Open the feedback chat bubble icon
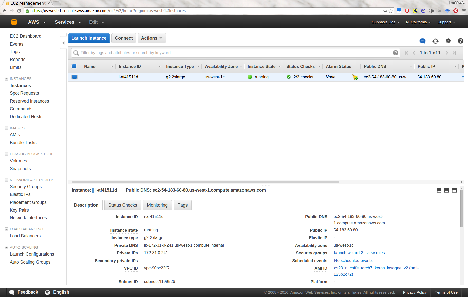 tap(422, 41)
